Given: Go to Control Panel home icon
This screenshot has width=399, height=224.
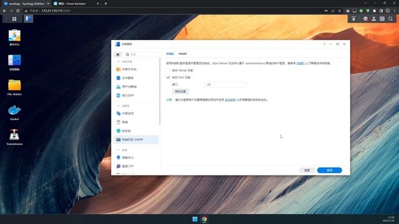Looking at the screenshot, I should pos(118,55).
